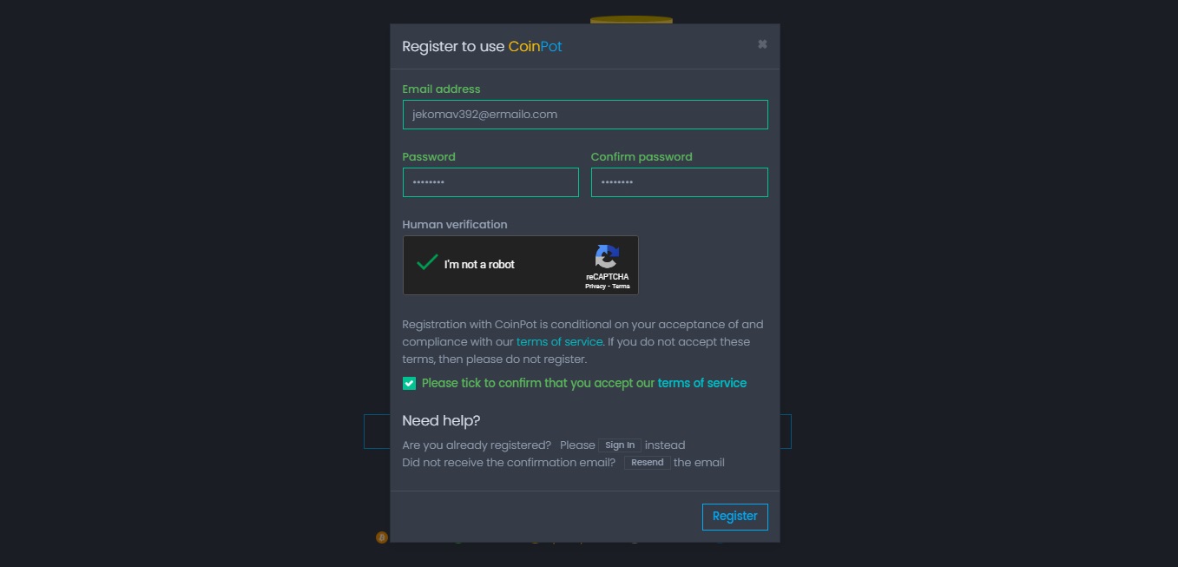Uncheck the terms of service acceptance checkbox

pyautogui.click(x=408, y=383)
